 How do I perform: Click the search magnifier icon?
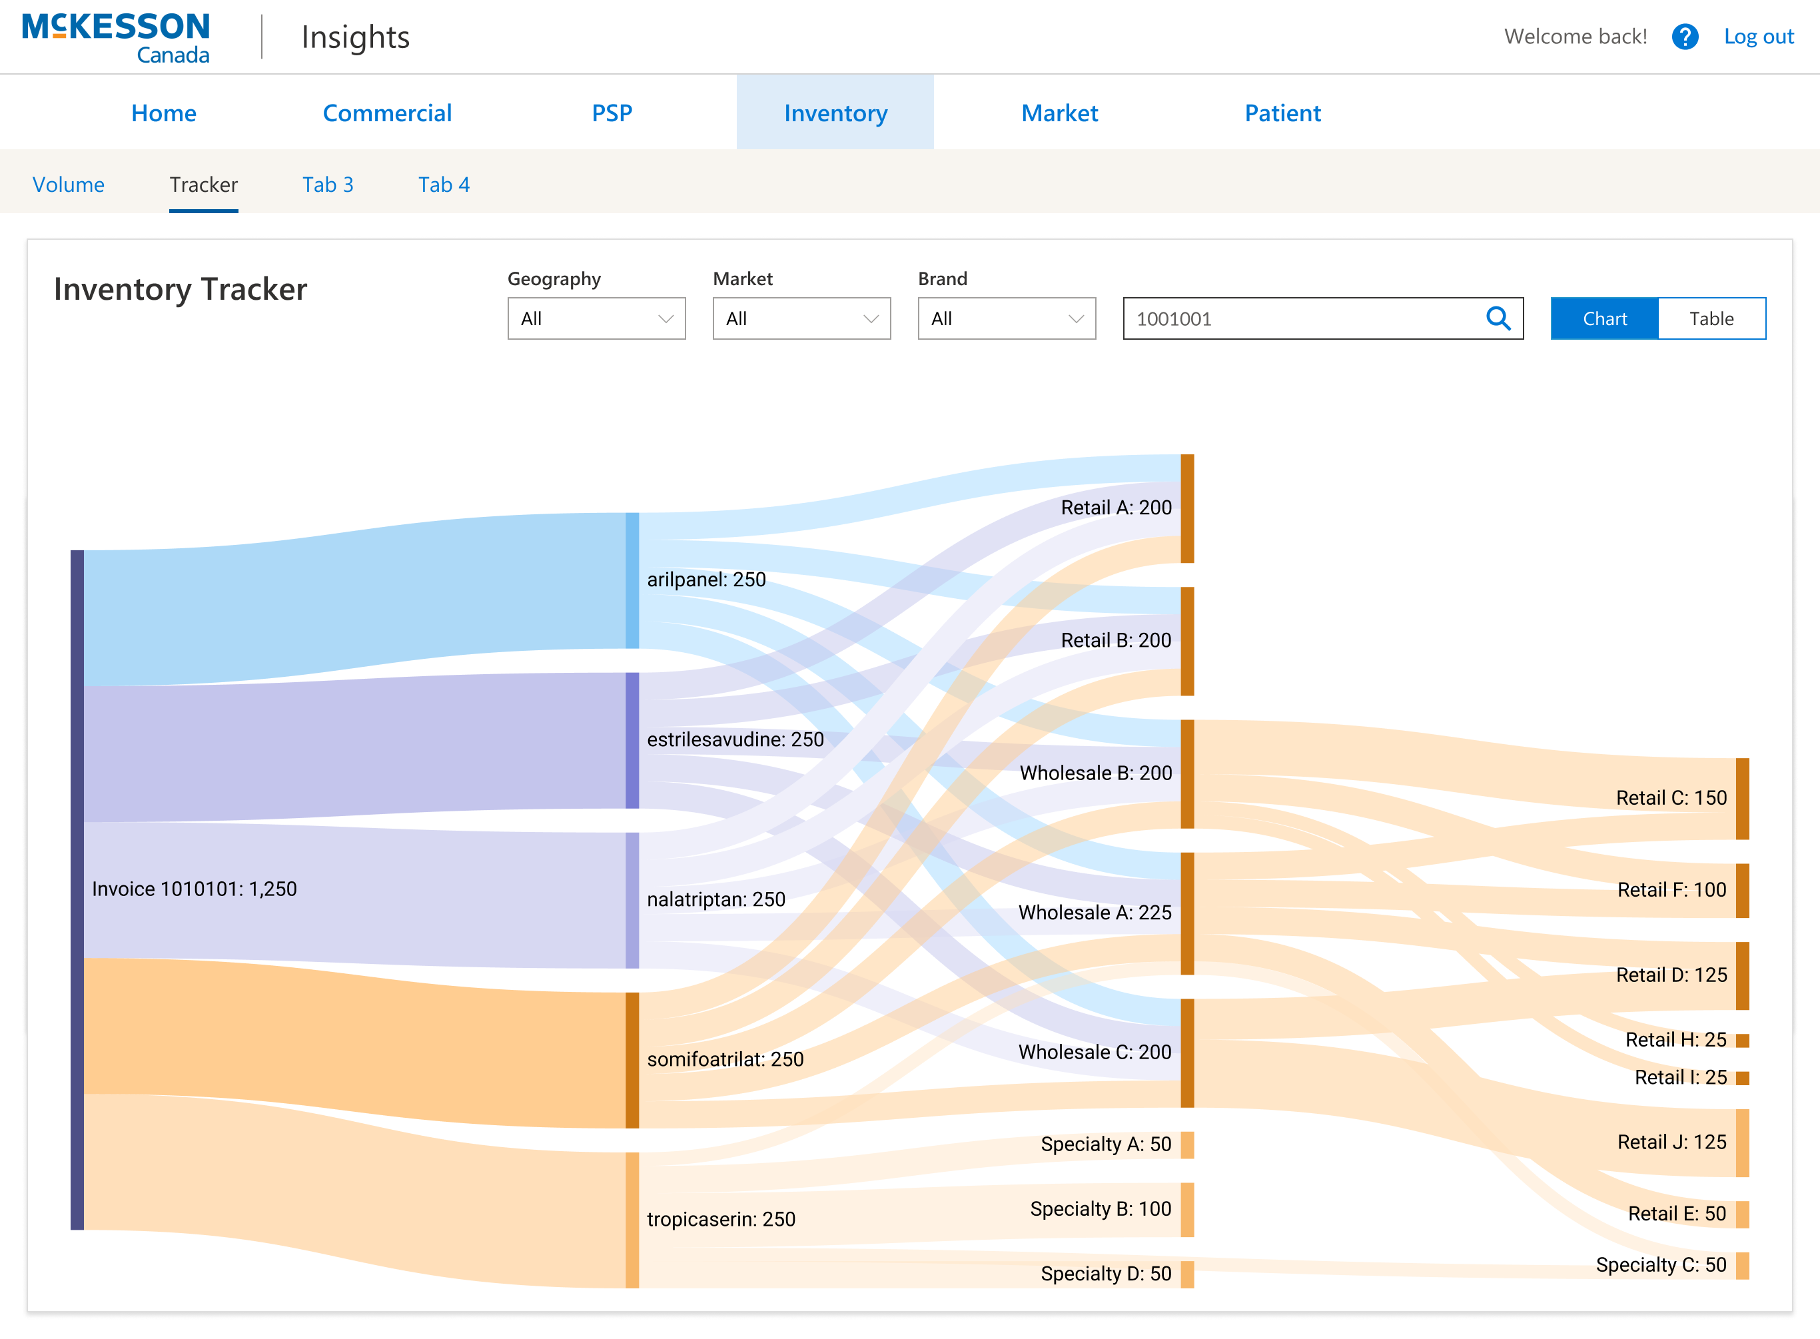[1498, 318]
